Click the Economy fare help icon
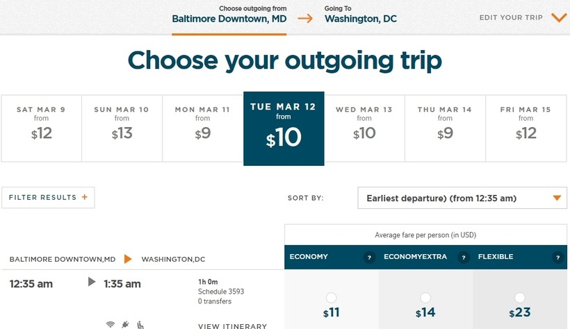The image size is (570, 329). [369, 258]
